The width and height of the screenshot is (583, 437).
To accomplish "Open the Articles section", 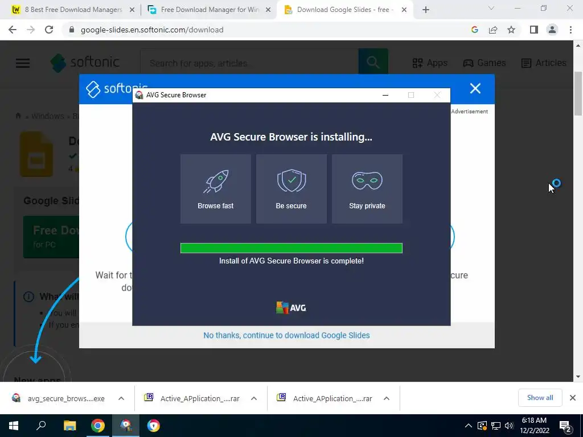I will 544,63.
